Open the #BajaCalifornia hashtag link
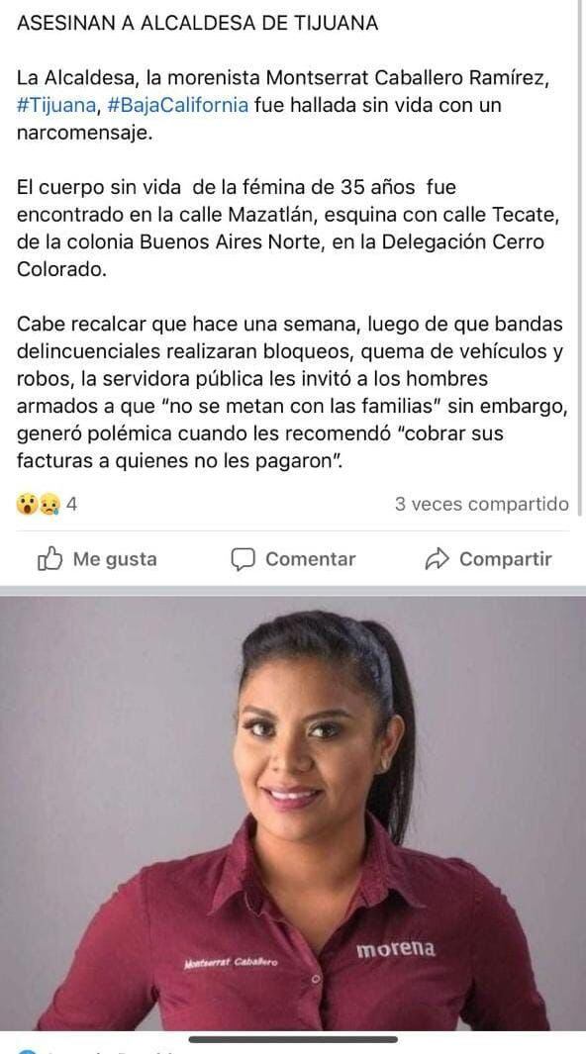 point(177,106)
